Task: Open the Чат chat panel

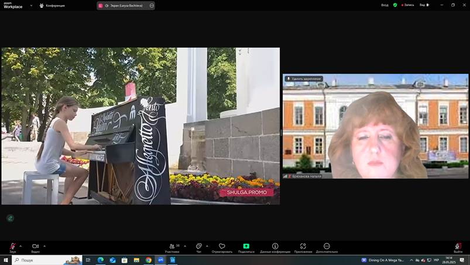Action: click(x=199, y=247)
